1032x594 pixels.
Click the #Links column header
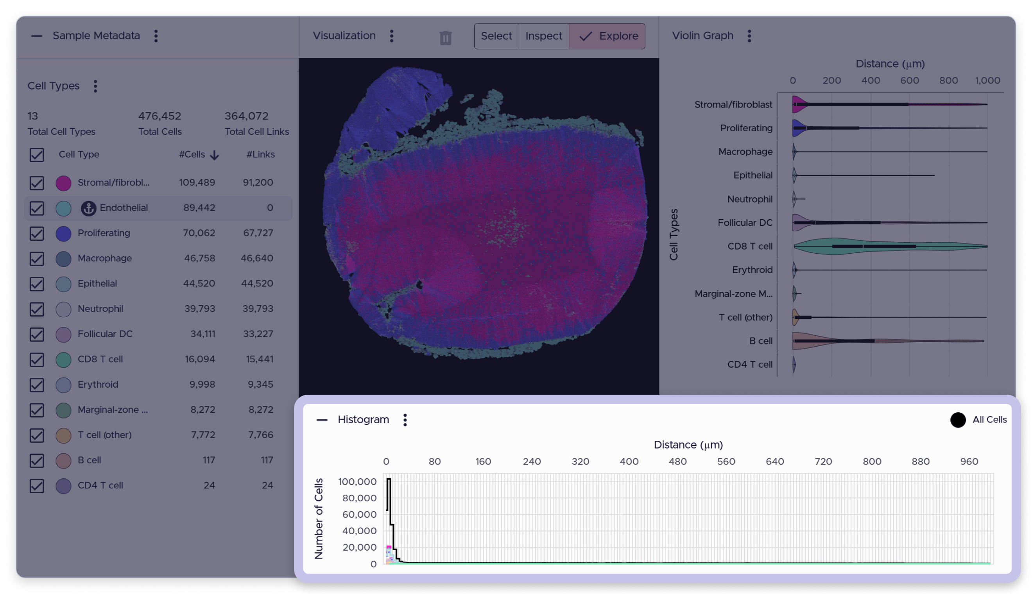(x=260, y=155)
